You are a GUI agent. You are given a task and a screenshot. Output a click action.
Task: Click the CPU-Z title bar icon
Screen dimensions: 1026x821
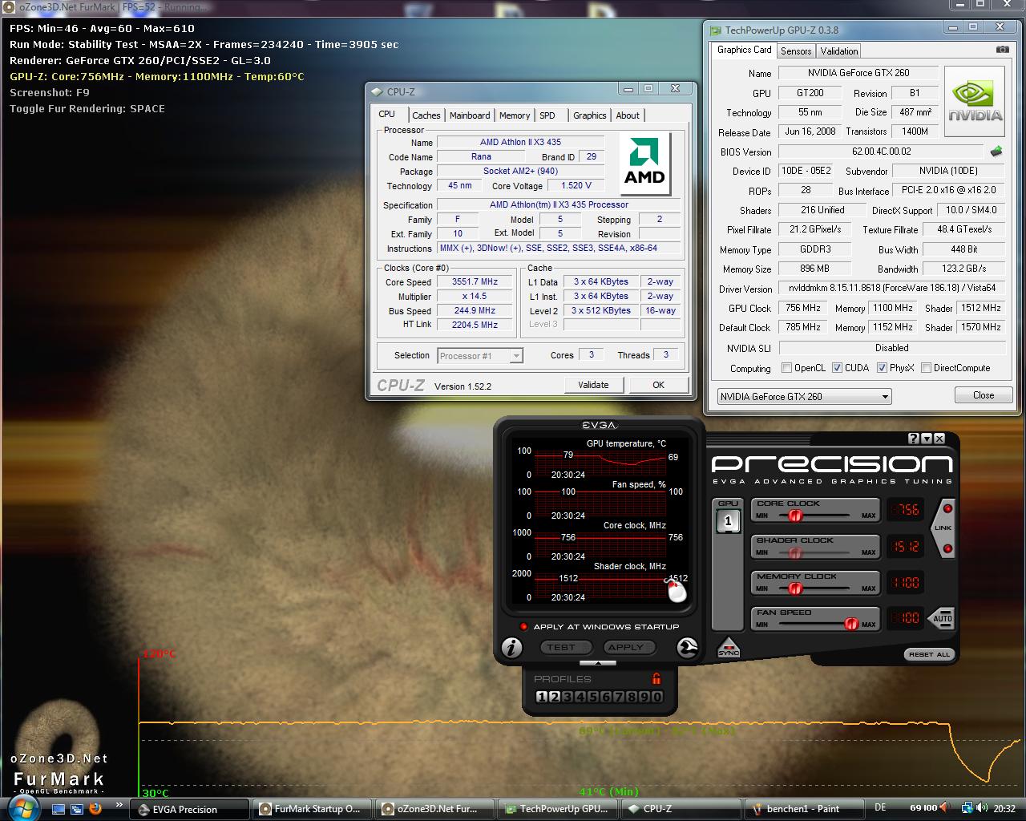pyautogui.click(x=377, y=91)
